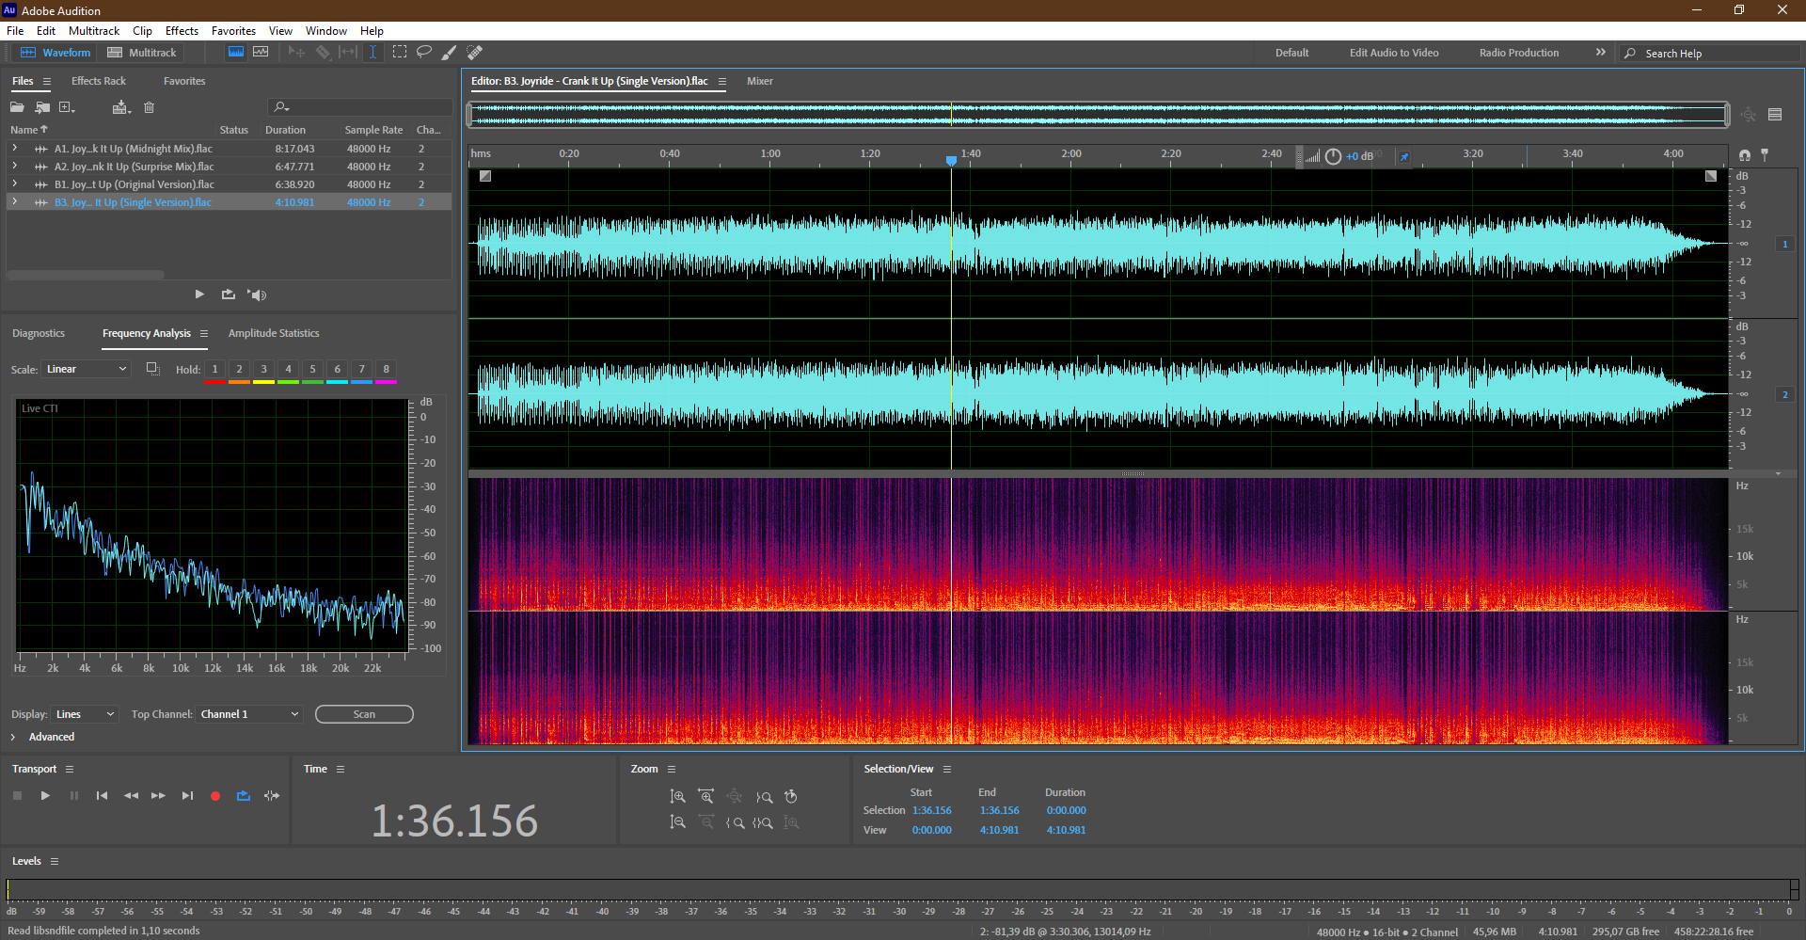Image resolution: width=1806 pixels, height=940 pixels.
Task: Switch to the Effects Rack tab
Action: point(98,81)
